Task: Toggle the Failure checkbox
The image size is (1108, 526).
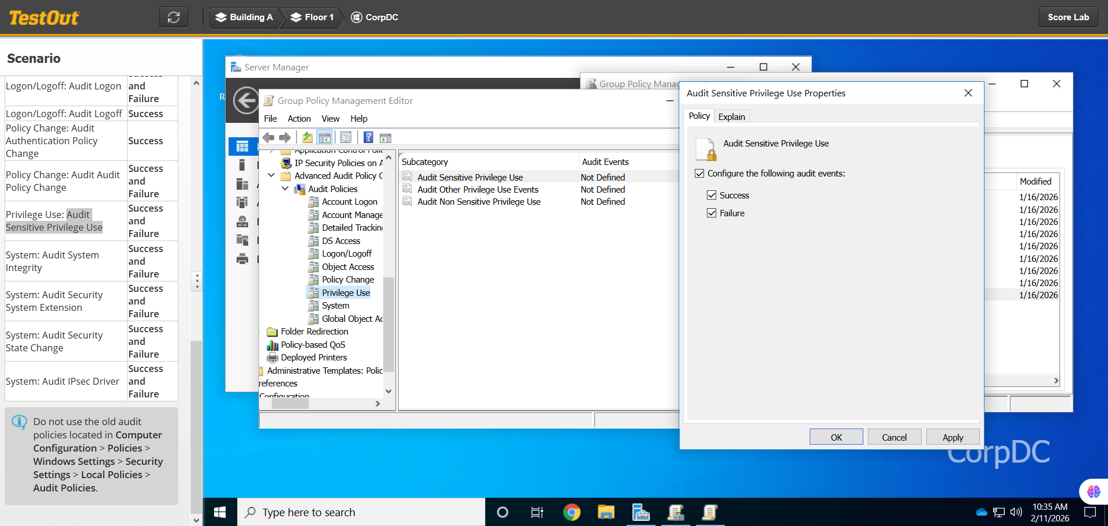Action: 712,213
